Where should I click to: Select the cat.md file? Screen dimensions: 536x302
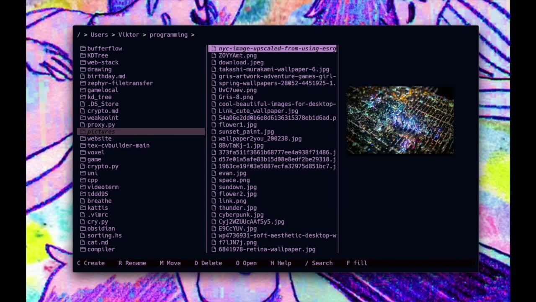tap(98, 242)
